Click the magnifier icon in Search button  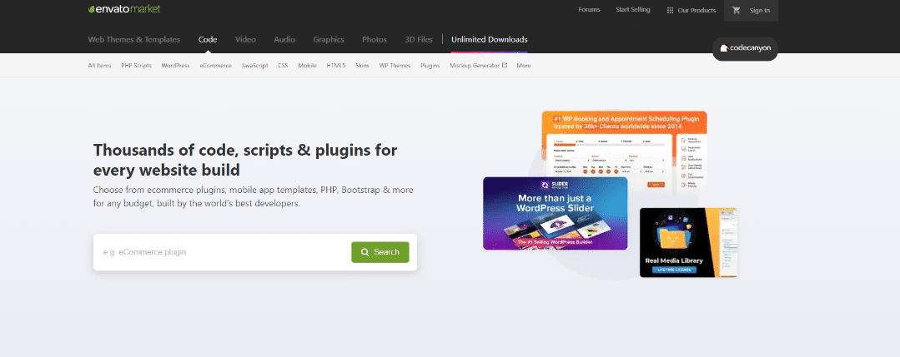(365, 252)
